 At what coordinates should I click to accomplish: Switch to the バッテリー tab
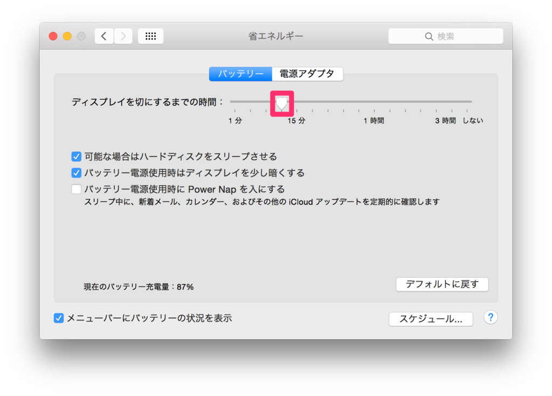click(240, 74)
